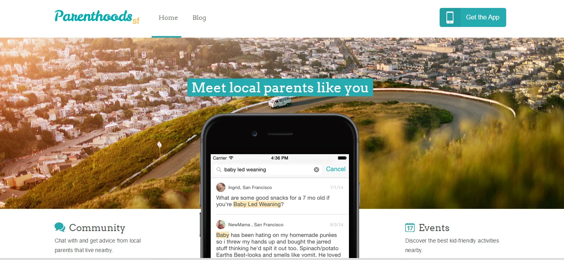Open the Blog navigation tab
Image resolution: width=564 pixels, height=260 pixels.
coord(199,18)
